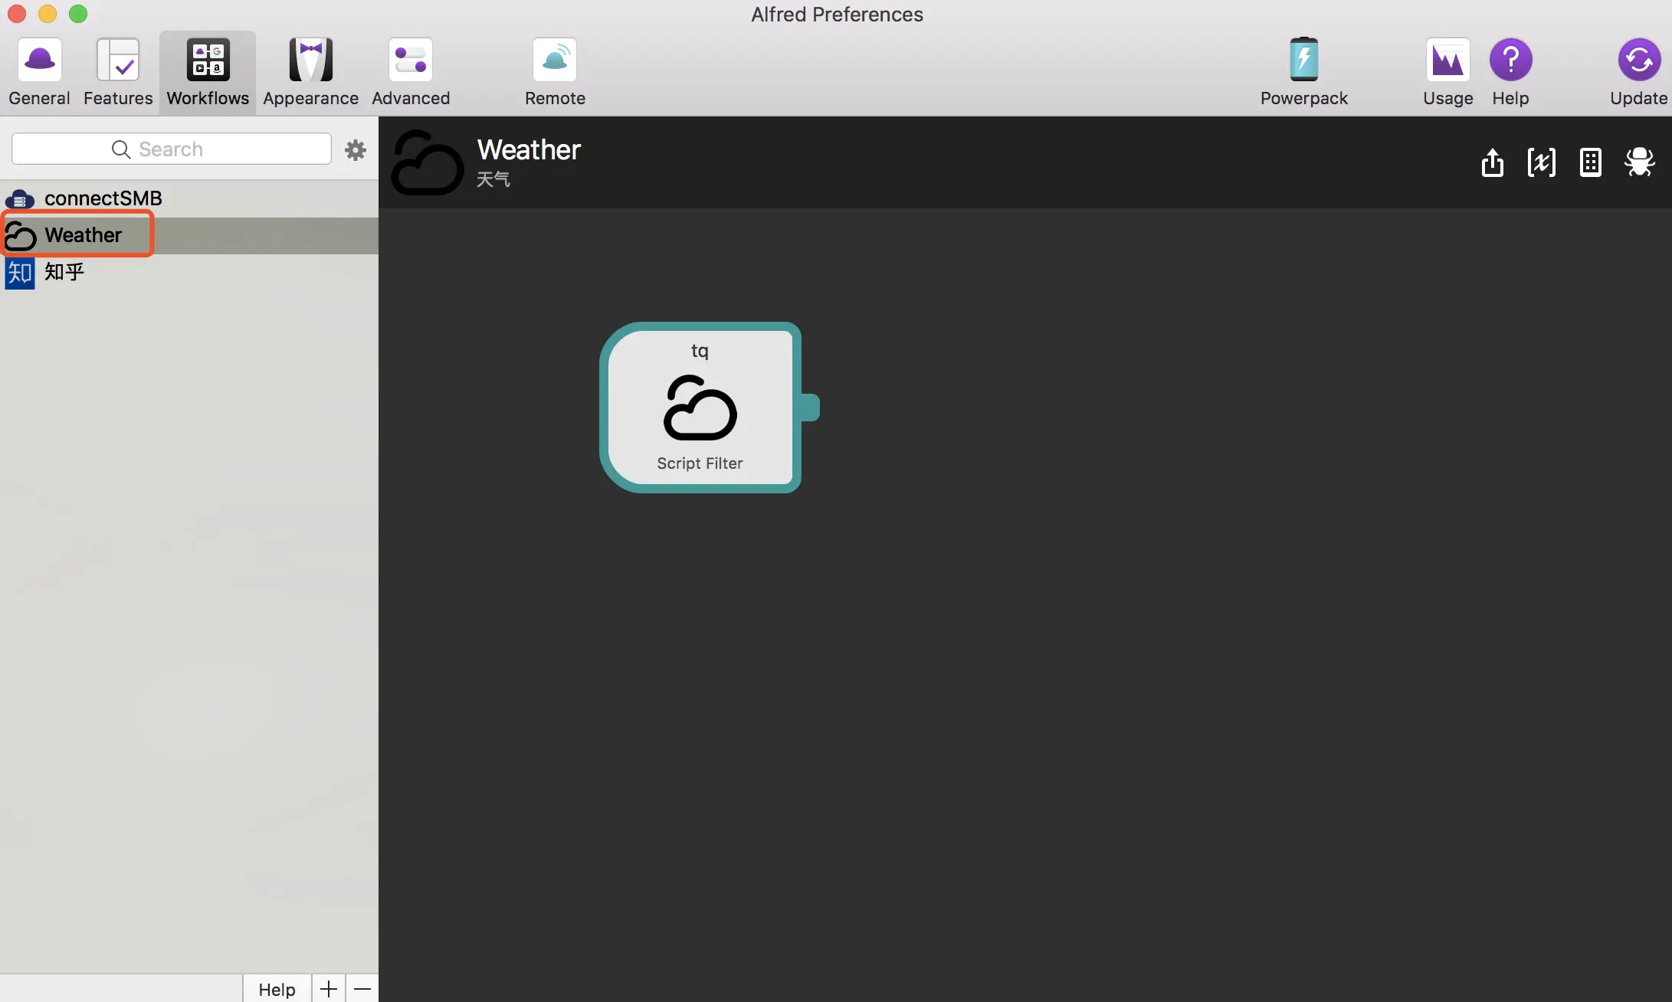View Usage statistics
Image resolution: width=1672 pixels, height=1002 pixels.
[x=1447, y=72]
